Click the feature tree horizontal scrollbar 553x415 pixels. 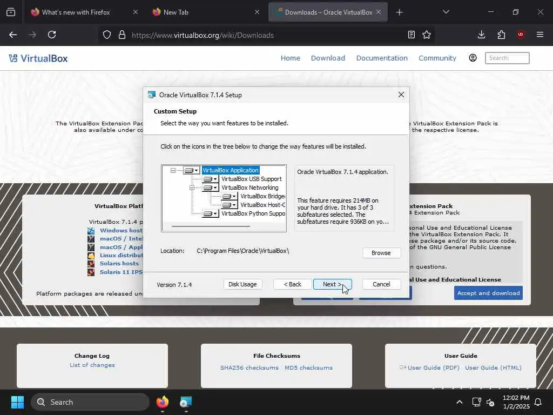coord(211,226)
